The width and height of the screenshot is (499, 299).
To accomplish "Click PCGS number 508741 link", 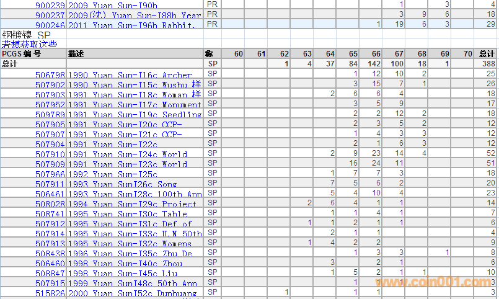I will pyautogui.click(x=50, y=214).
